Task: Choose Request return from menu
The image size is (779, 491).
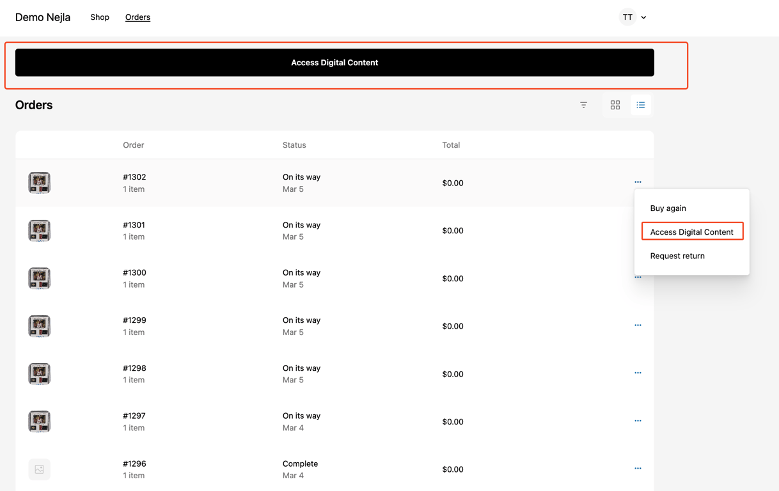Action: click(x=677, y=256)
